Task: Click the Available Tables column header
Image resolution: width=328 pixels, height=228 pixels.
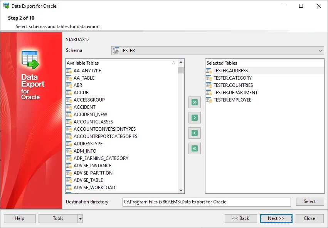Action: [x=121, y=63]
